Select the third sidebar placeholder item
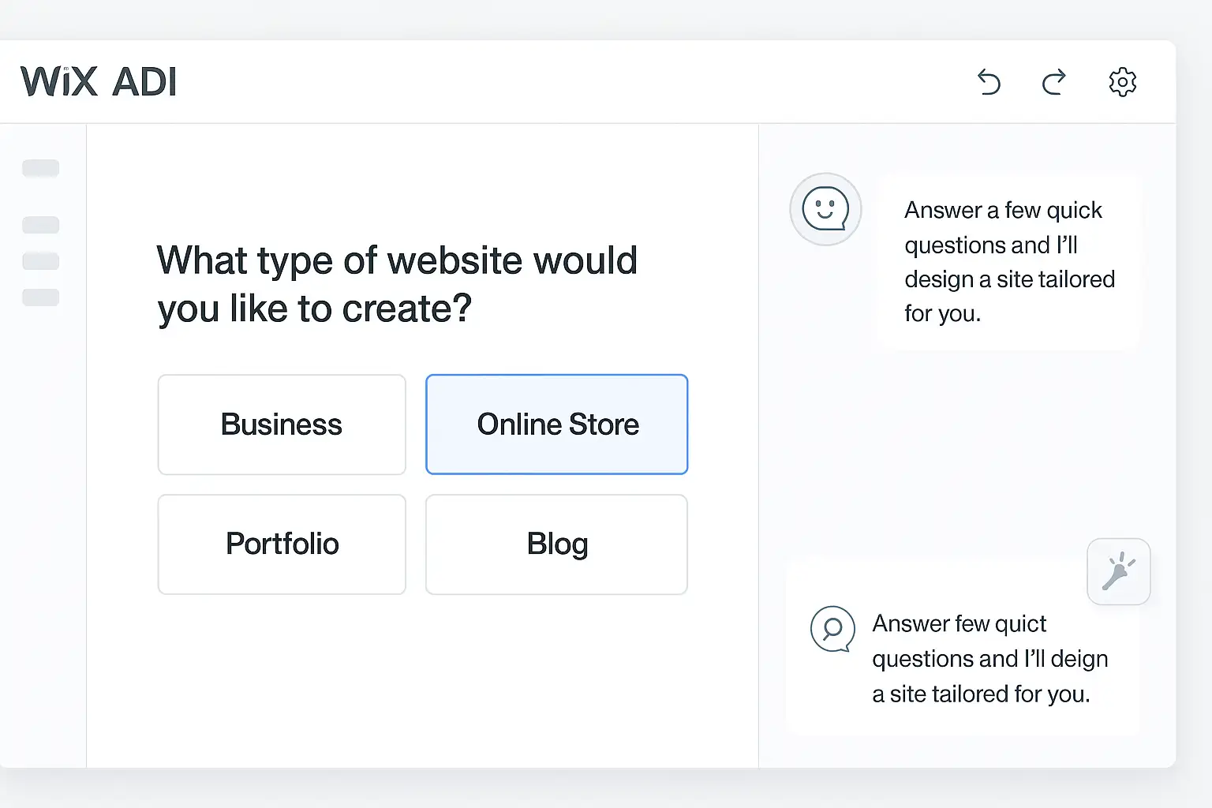Image resolution: width=1212 pixels, height=808 pixels. coord(41,261)
